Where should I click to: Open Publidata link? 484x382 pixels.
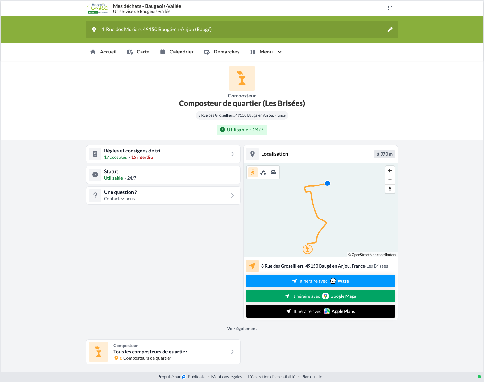click(x=196, y=377)
